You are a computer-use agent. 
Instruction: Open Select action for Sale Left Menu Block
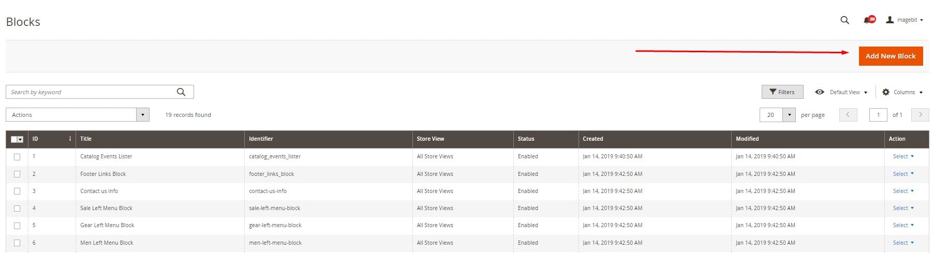click(903, 208)
